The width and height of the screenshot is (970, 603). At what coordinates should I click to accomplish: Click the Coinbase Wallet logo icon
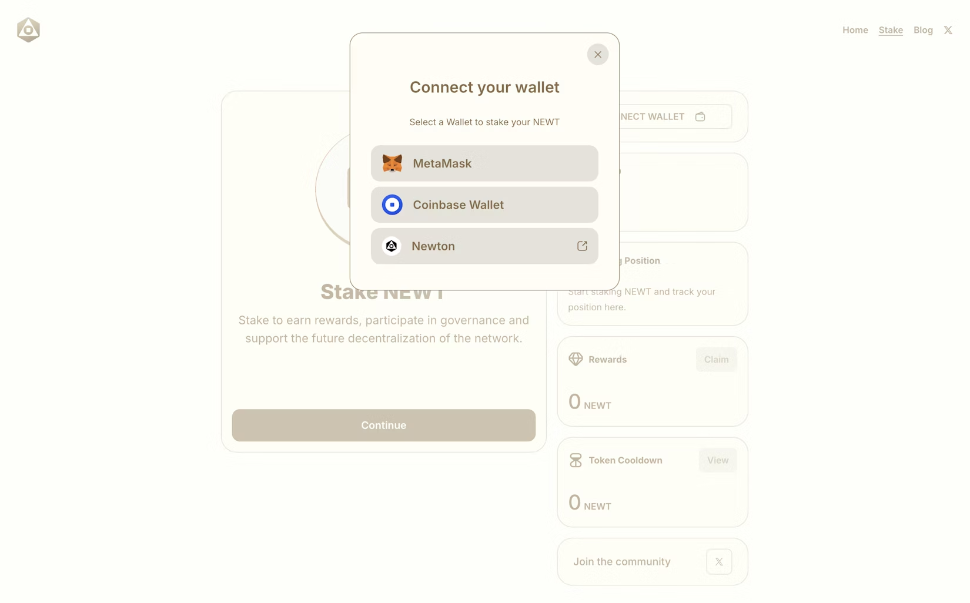392,205
